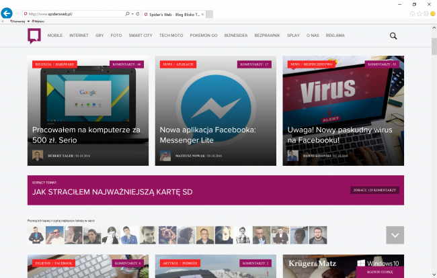Open the O NAS menu item
The width and height of the screenshot is (437, 278).
(x=313, y=36)
